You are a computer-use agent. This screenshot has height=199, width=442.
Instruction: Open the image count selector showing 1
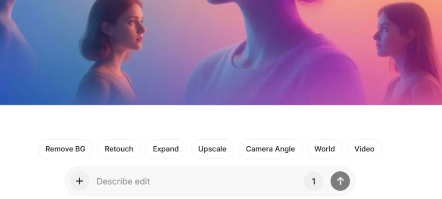coord(313,181)
